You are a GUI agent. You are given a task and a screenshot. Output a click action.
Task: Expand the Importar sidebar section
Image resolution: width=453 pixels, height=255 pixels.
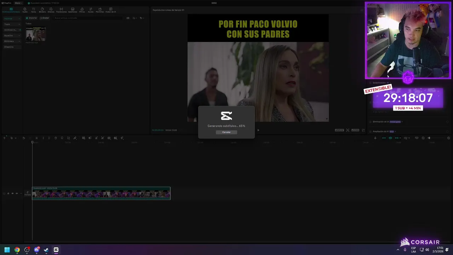tap(12, 18)
